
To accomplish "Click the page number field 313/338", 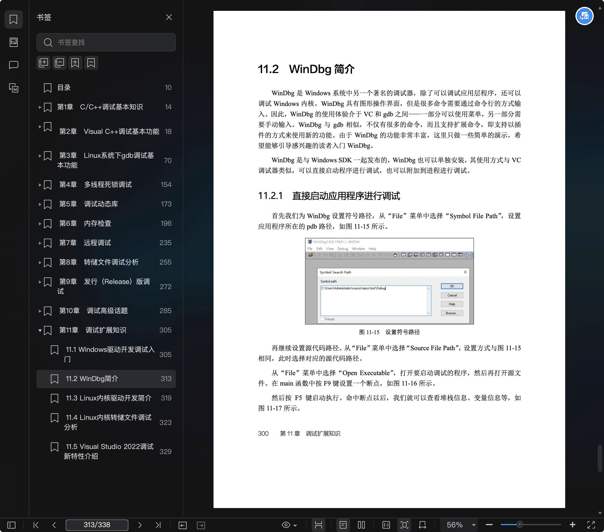I will (97, 525).
